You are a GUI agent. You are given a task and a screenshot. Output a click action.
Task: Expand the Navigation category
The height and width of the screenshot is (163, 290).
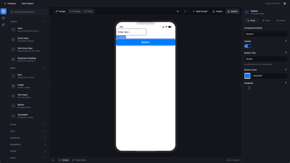pos(28,144)
